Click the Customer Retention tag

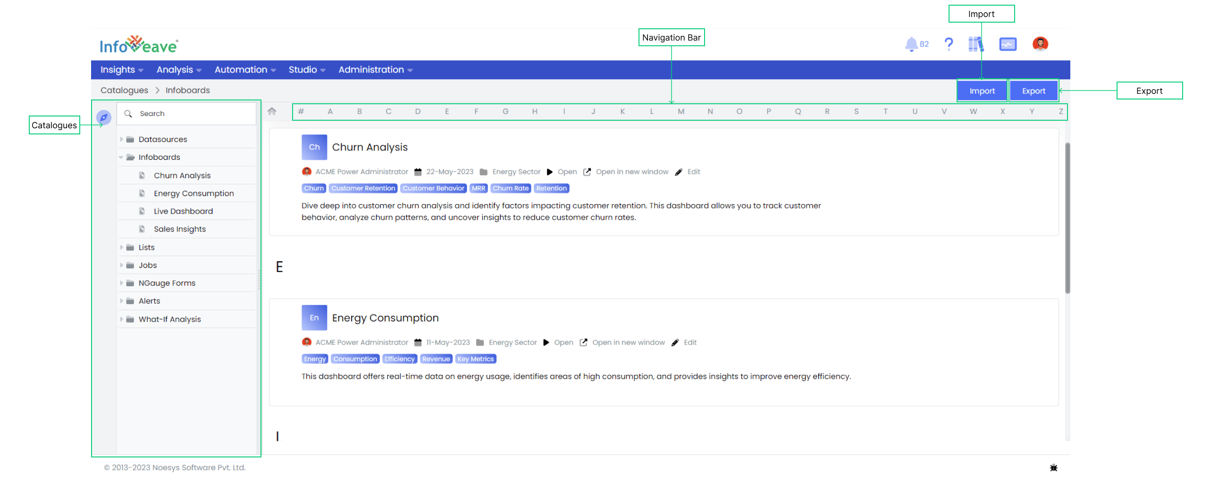pyautogui.click(x=363, y=189)
